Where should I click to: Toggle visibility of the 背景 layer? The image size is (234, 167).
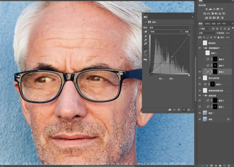pos(199,119)
